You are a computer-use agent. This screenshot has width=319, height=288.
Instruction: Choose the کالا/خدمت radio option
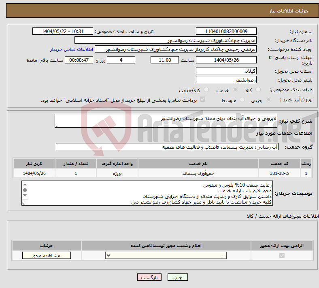pyautogui.click(x=206, y=90)
